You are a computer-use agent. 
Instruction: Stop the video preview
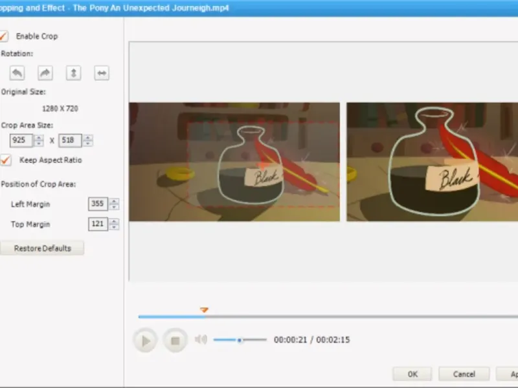(x=175, y=340)
